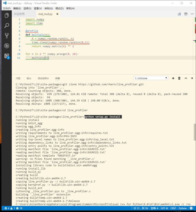196x212 pixels.
Task: Click the VS Code logo in title bar
Action: [x=5, y=3]
